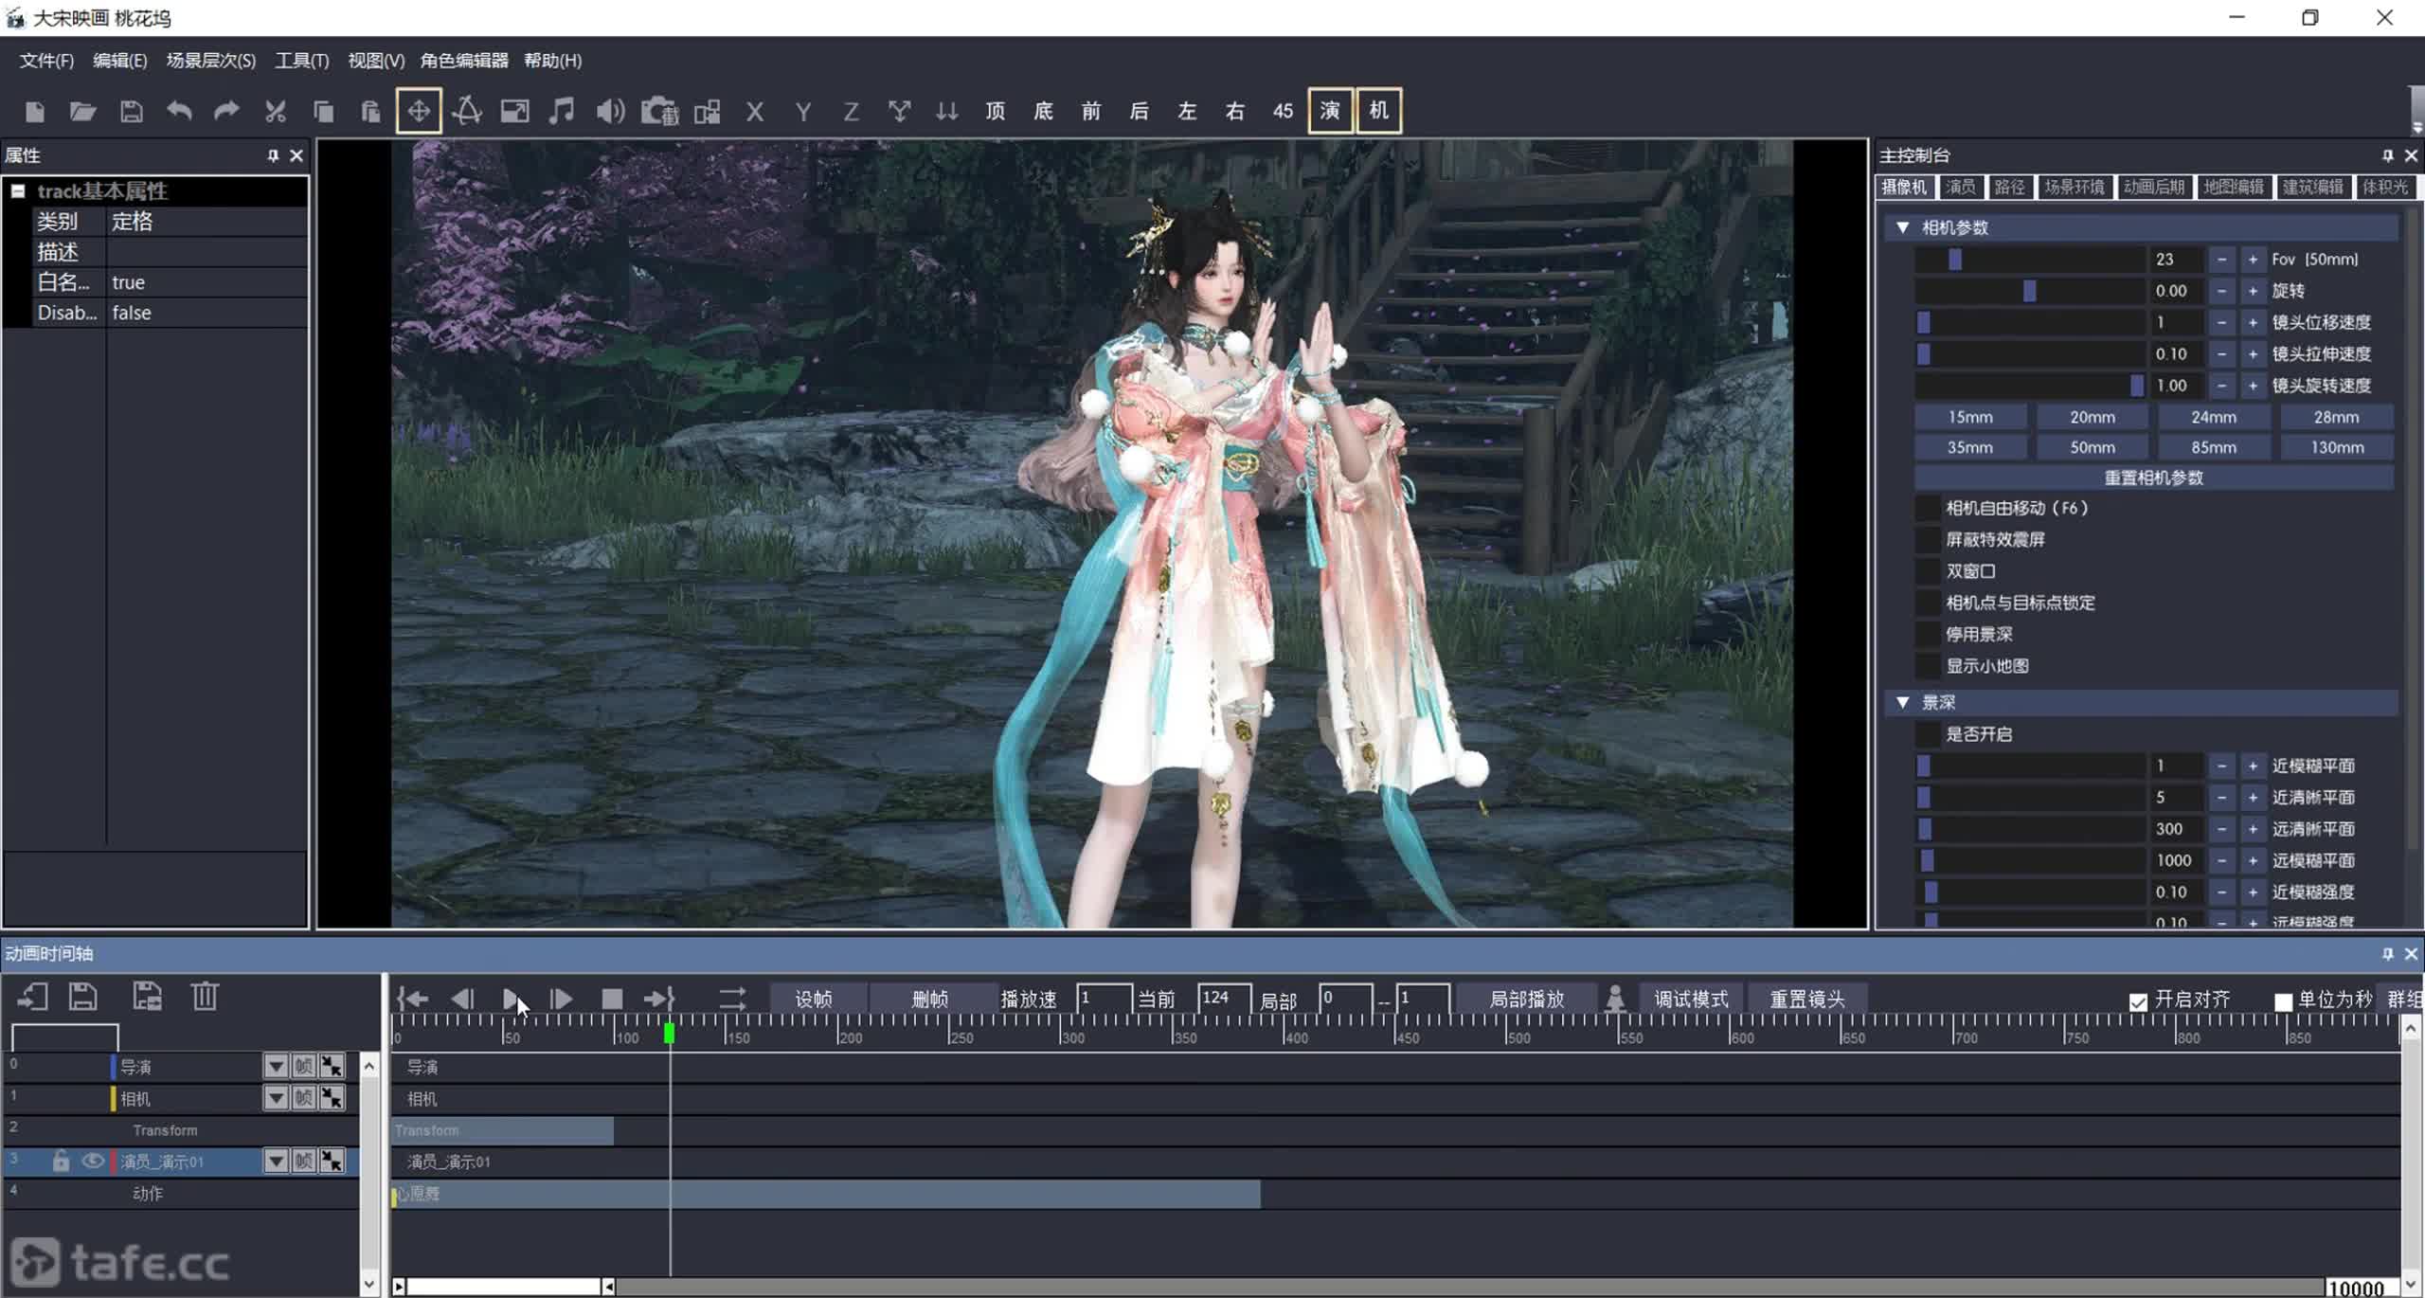This screenshot has height=1298, width=2425.
Task: Enable 屏蔽特效震屏 checkbox
Action: coord(1928,540)
